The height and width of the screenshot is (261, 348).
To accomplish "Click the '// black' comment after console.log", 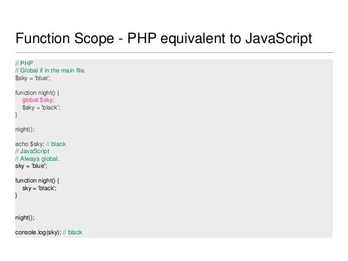I will (x=73, y=233).
